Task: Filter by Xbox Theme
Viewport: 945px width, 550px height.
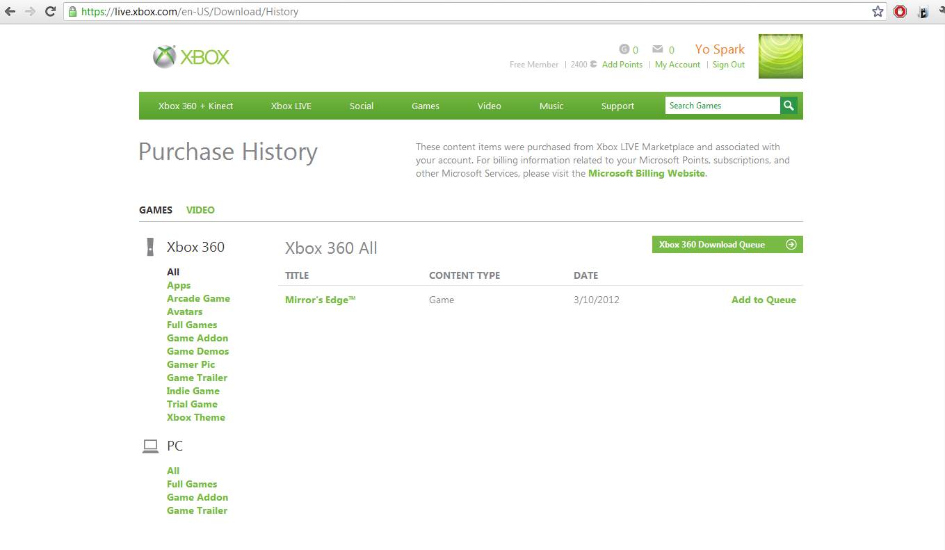Action: (x=196, y=417)
